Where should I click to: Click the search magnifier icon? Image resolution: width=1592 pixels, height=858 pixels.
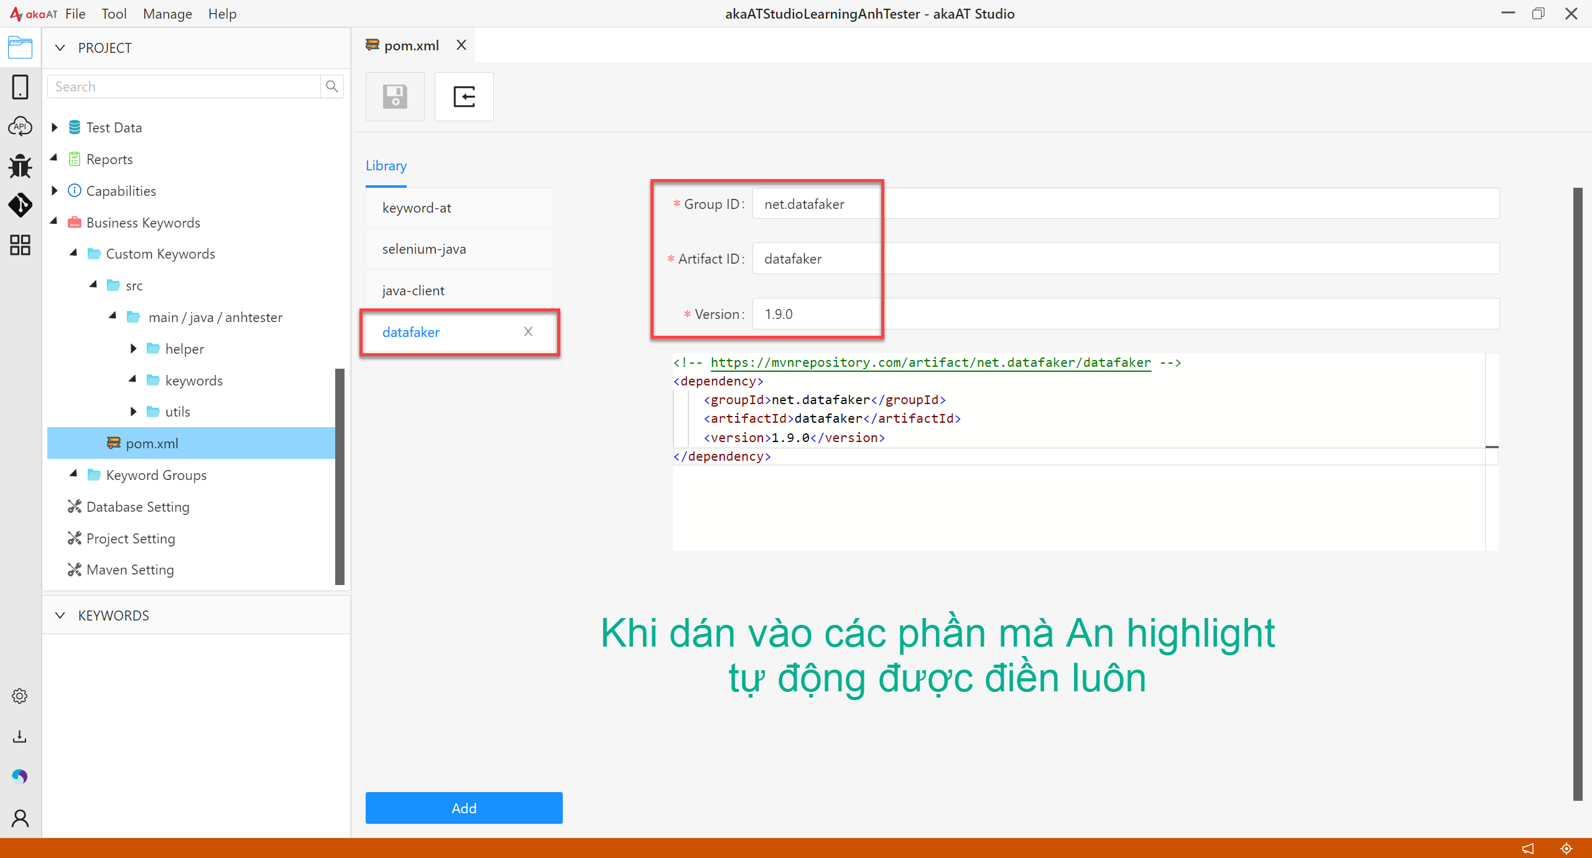[332, 86]
